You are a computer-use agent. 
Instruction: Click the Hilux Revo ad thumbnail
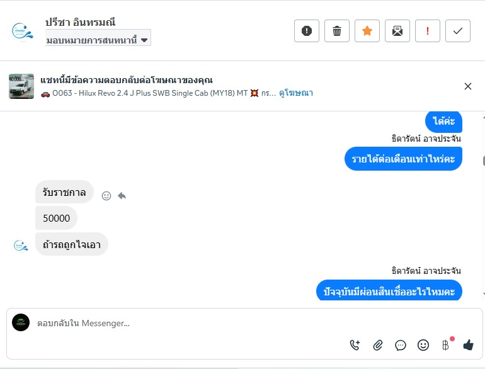click(x=21, y=86)
